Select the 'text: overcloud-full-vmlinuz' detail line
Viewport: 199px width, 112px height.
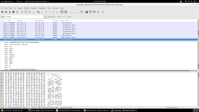click(x=16, y=45)
